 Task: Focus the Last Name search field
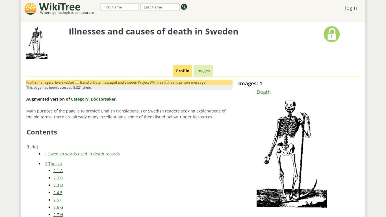160,7
